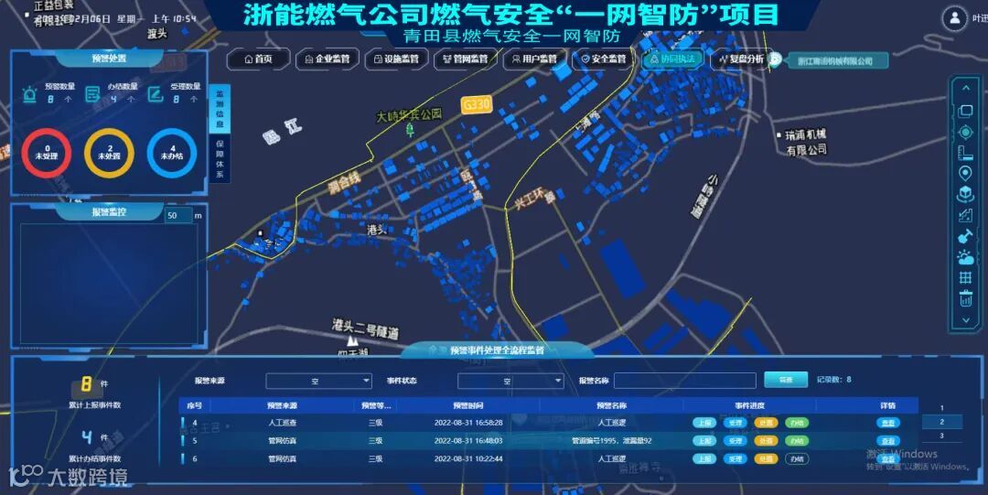Viewport: 988px width, 495px height.
Task: Click the 港头二号隧道 map label
Action: 366,328
